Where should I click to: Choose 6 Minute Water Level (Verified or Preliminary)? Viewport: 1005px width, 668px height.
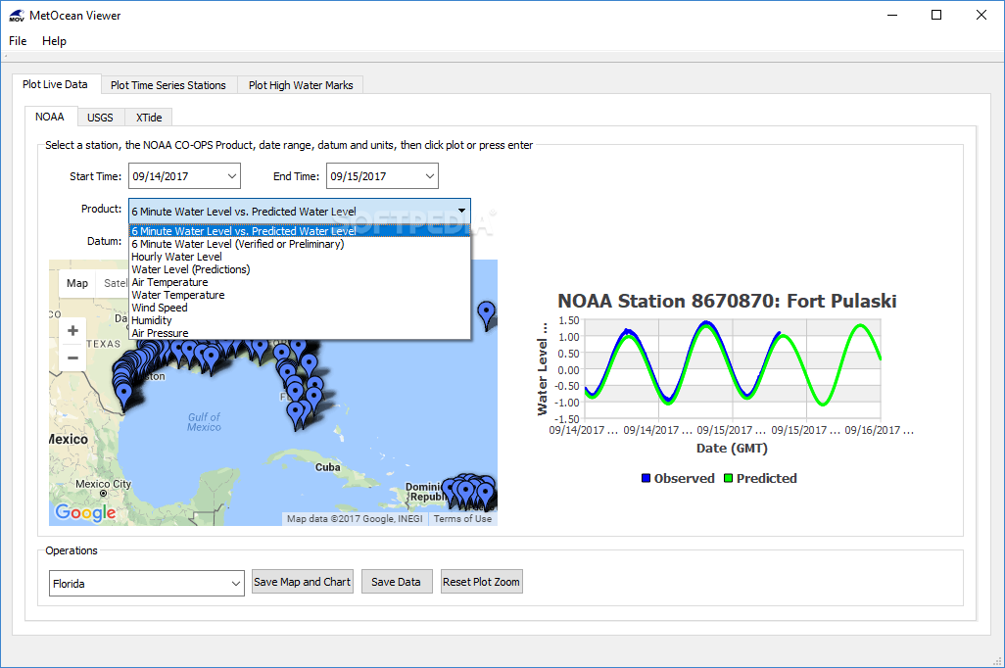point(300,244)
